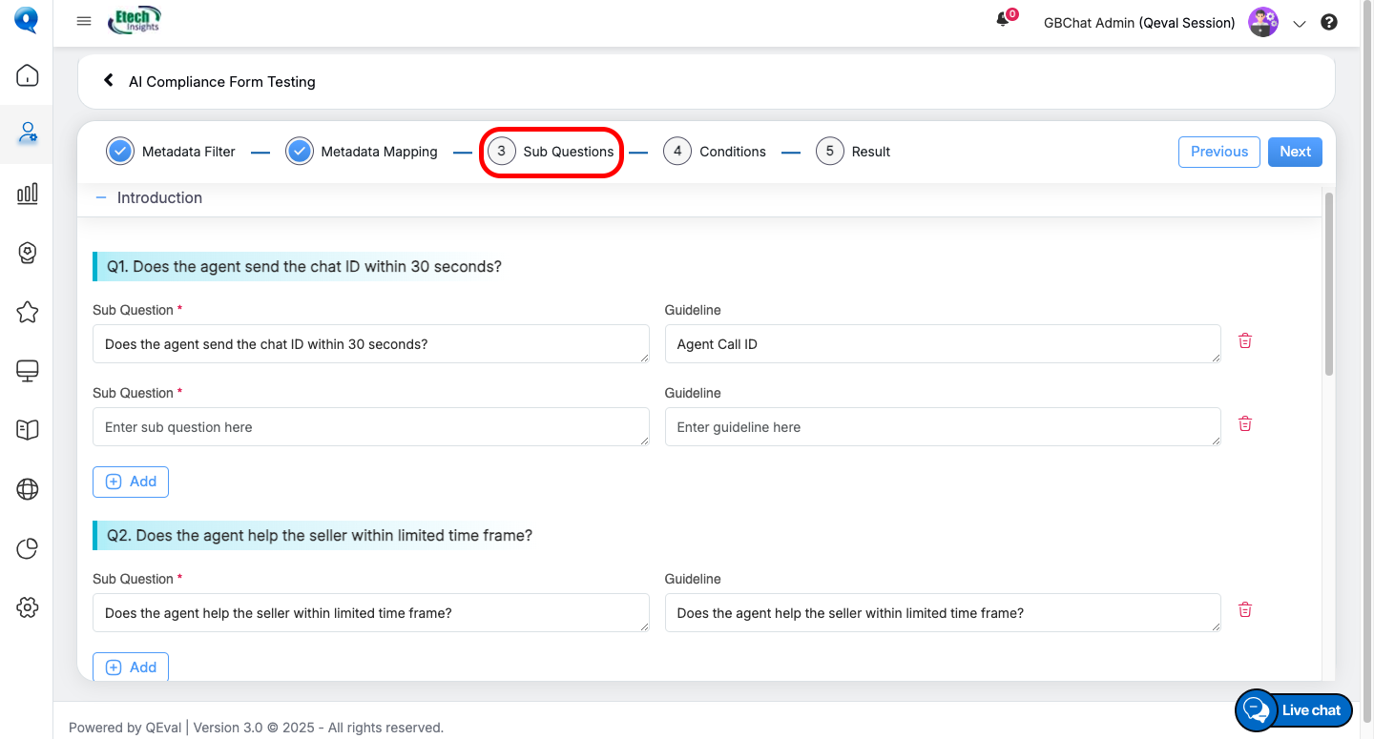Collapse the Introduction section
The height and width of the screenshot is (739, 1374).
pos(101,197)
